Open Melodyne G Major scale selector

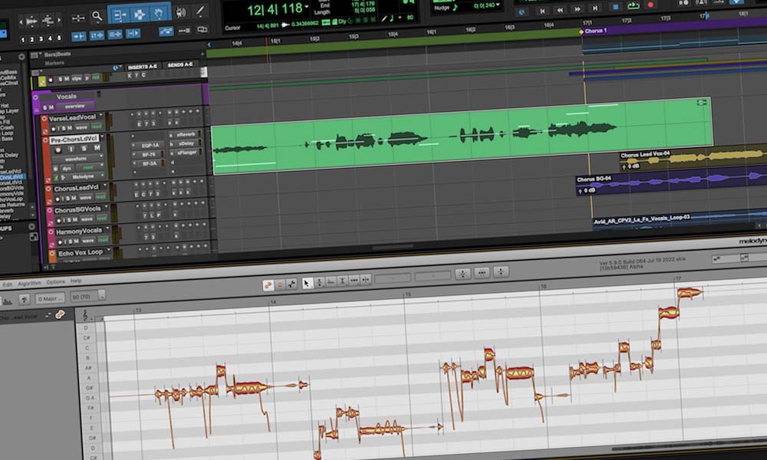coord(49,298)
